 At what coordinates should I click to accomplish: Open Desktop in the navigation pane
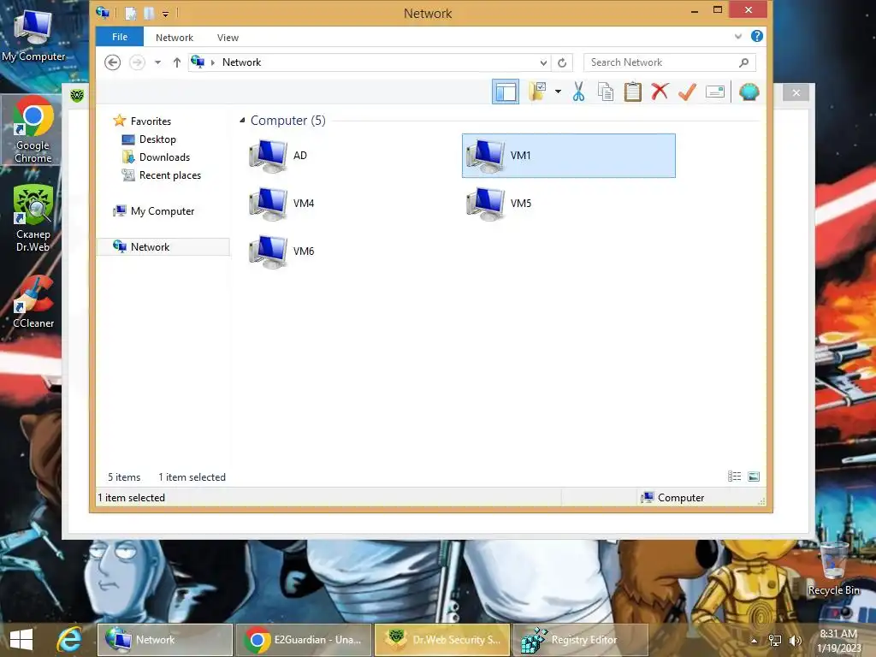(x=149, y=139)
